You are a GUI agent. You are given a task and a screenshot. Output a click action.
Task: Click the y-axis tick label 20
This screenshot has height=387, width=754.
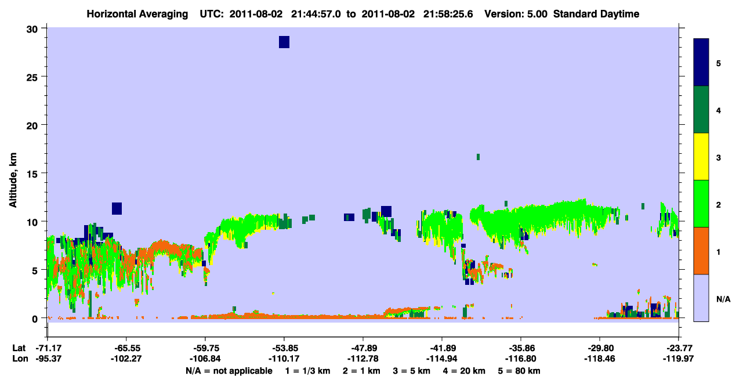(x=34, y=125)
